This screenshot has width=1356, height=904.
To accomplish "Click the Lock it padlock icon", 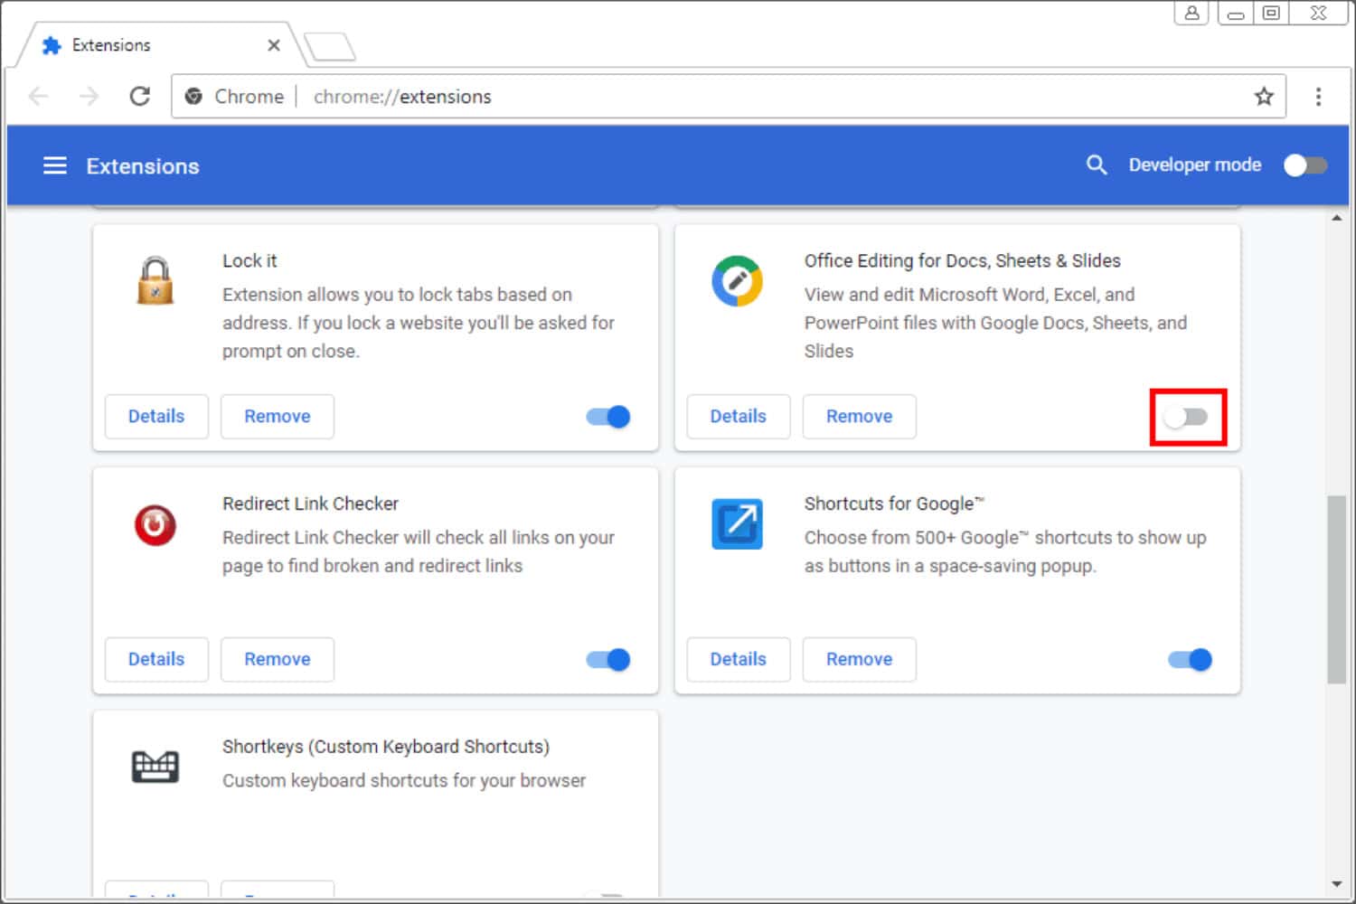I will click(x=155, y=280).
